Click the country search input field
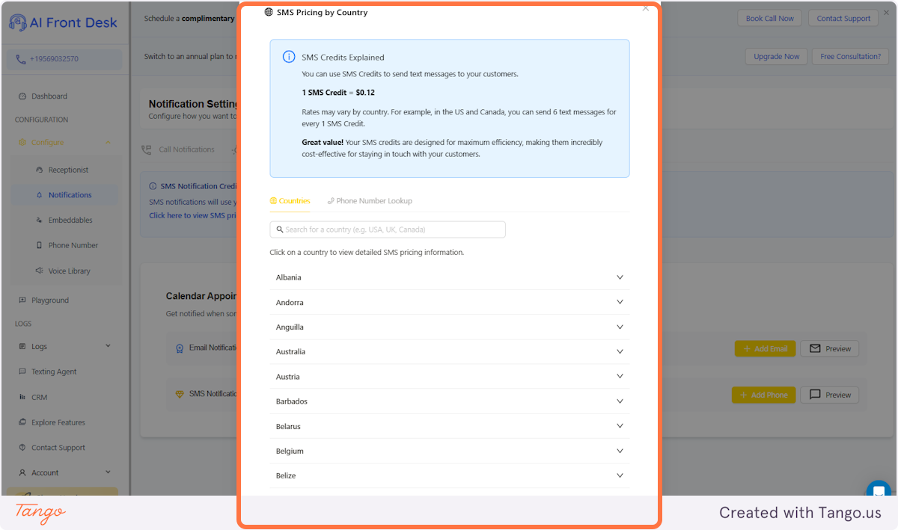 [388, 229]
